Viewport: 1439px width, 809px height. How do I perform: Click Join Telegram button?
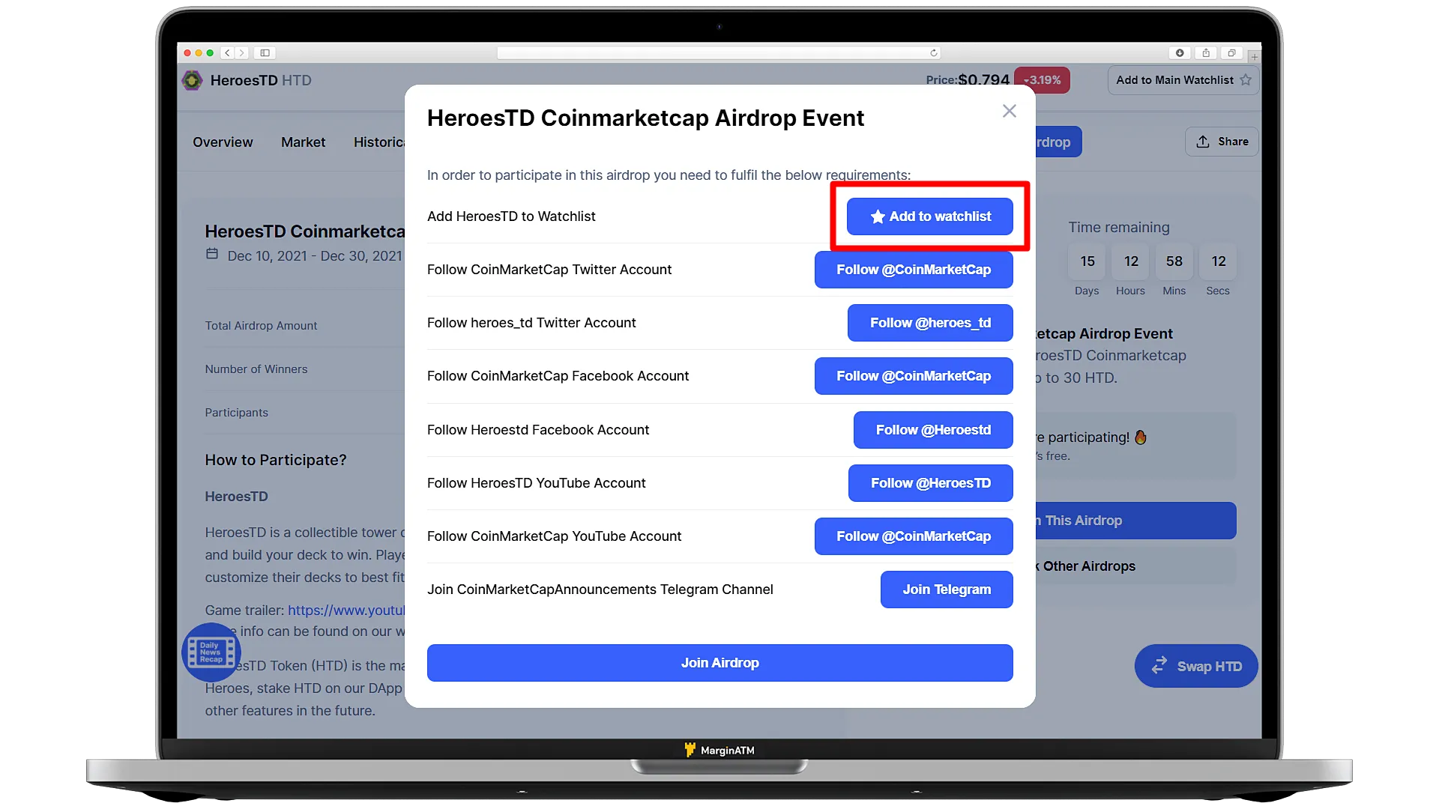click(x=947, y=590)
